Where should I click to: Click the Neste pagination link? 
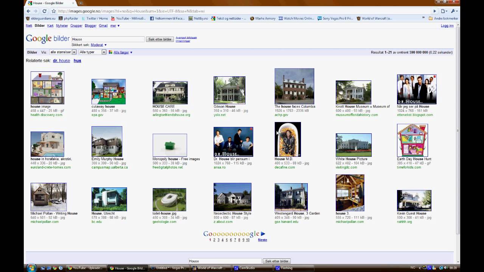pos(262,240)
